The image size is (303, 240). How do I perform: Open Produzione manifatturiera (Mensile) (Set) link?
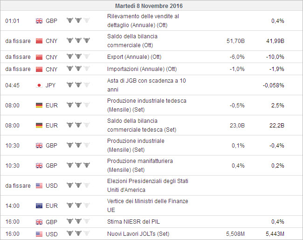(x=140, y=165)
